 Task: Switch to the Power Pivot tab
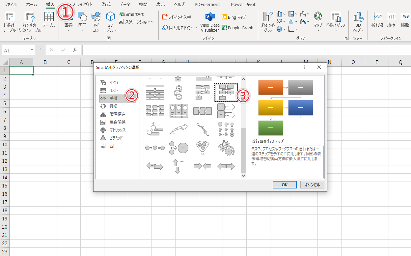(x=243, y=5)
